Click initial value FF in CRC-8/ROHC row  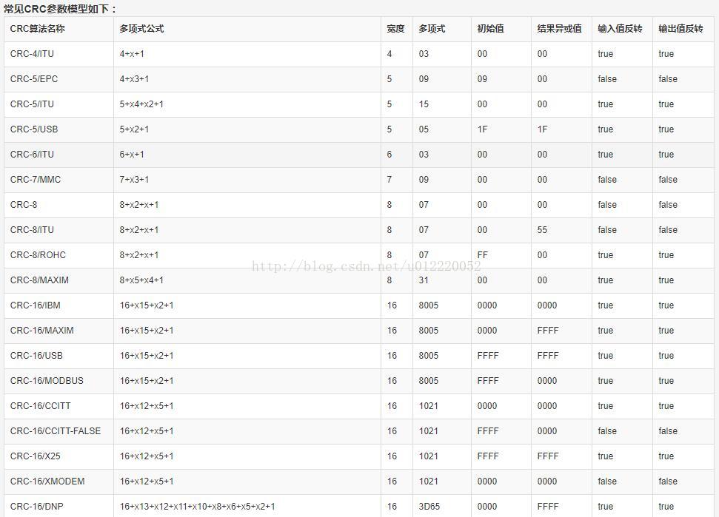point(482,255)
